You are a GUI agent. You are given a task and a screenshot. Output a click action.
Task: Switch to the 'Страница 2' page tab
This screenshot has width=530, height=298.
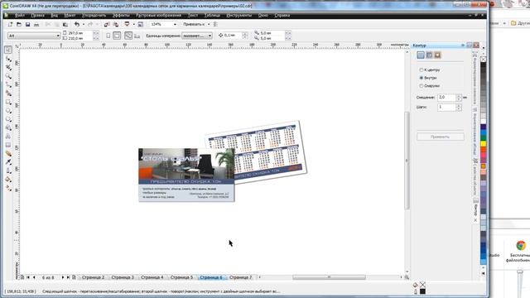(93, 277)
